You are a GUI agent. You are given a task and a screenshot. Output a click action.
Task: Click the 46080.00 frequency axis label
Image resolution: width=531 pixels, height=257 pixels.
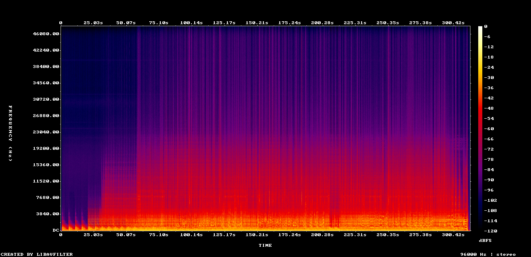pos(48,34)
